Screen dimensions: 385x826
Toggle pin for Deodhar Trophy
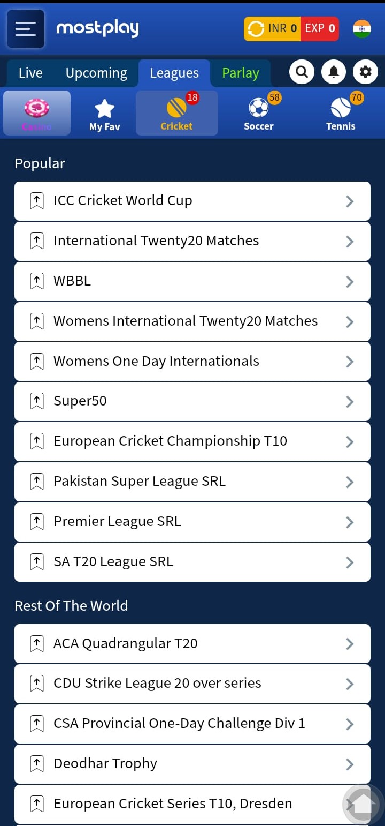click(x=37, y=764)
